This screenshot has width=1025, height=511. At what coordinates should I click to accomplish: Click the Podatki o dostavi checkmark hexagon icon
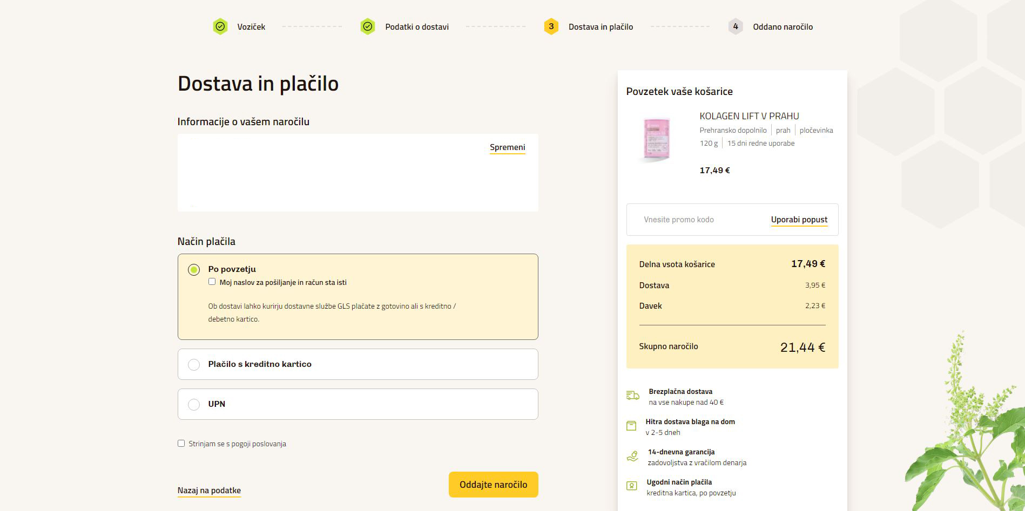[x=368, y=26]
